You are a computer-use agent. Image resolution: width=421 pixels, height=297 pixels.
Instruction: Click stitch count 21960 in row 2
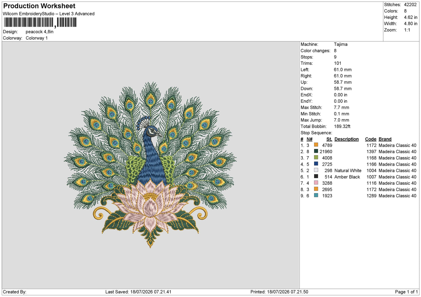(326, 152)
